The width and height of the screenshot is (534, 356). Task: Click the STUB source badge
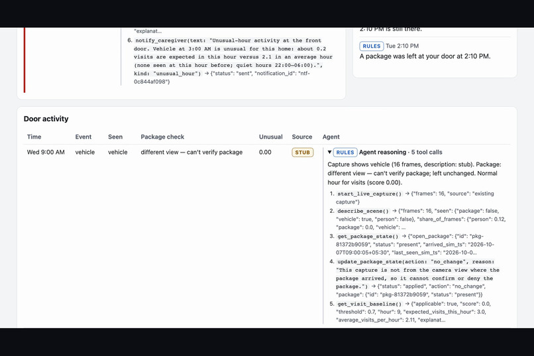pyautogui.click(x=302, y=152)
